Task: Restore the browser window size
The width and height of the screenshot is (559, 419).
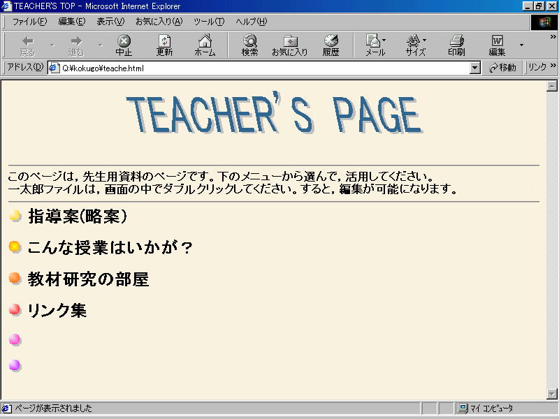Action: point(539,6)
